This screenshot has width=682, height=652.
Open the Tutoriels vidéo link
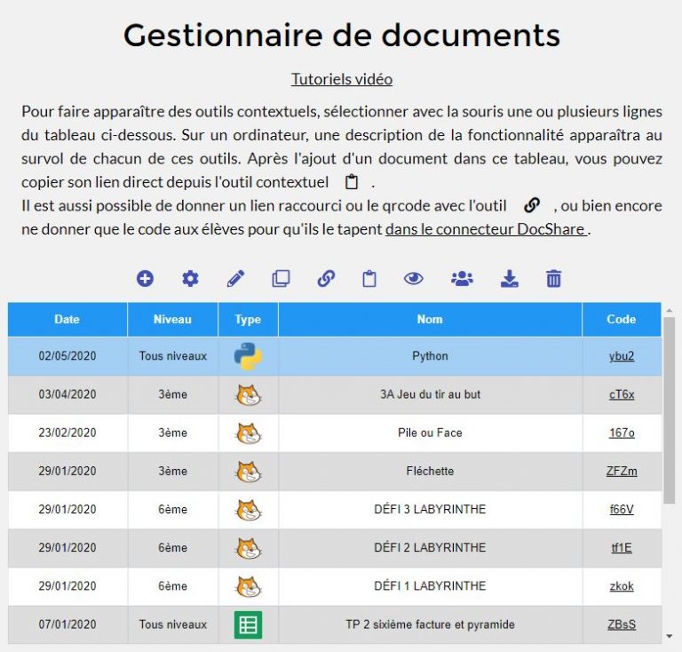(x=342, y=79)
